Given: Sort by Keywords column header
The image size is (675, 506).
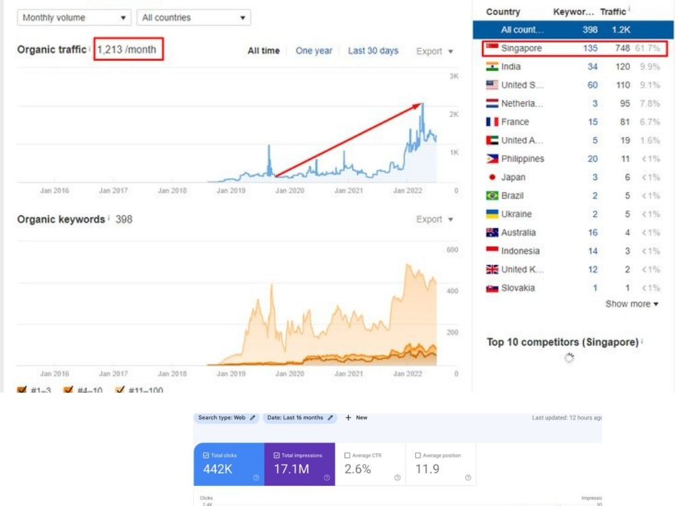Looking at the screenshot, I should (573, 12).
